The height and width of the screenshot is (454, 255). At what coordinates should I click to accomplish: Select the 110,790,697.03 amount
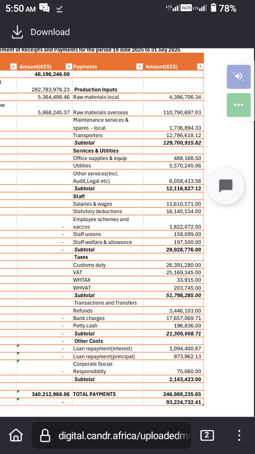click(182, 112)
